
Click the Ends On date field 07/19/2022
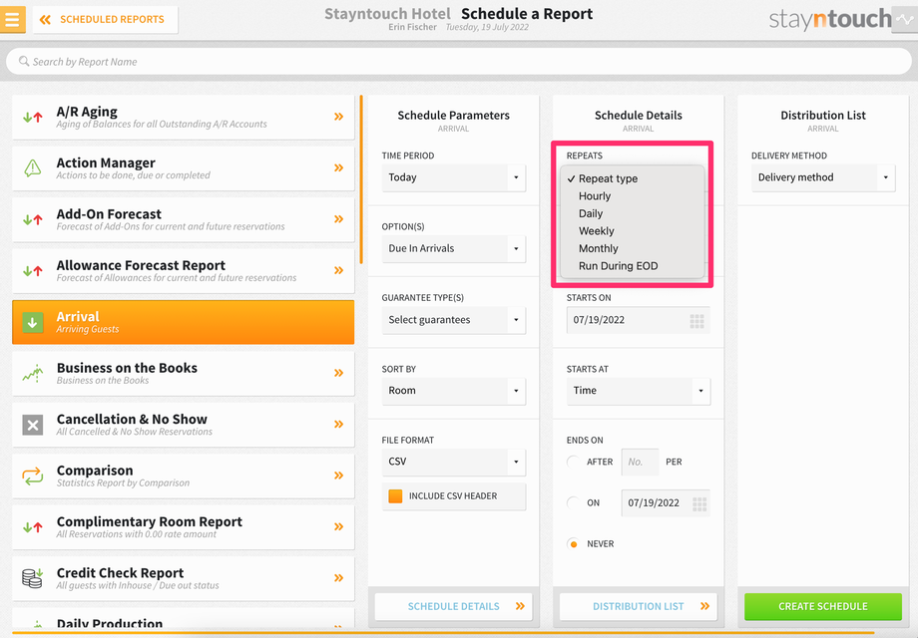tap(666, 502)
